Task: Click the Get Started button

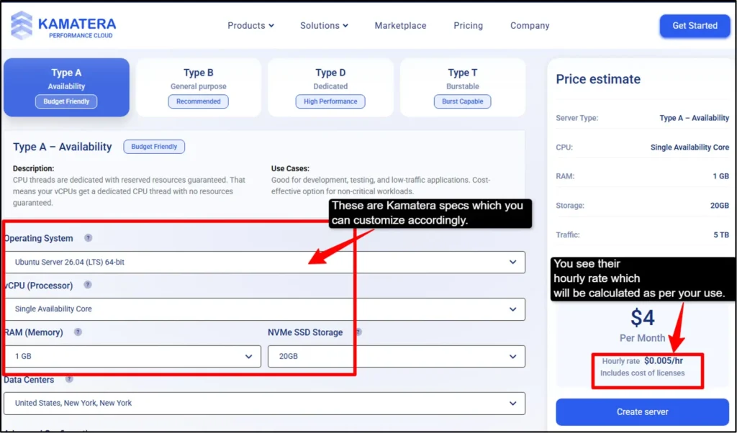Action: coord(695,26)
